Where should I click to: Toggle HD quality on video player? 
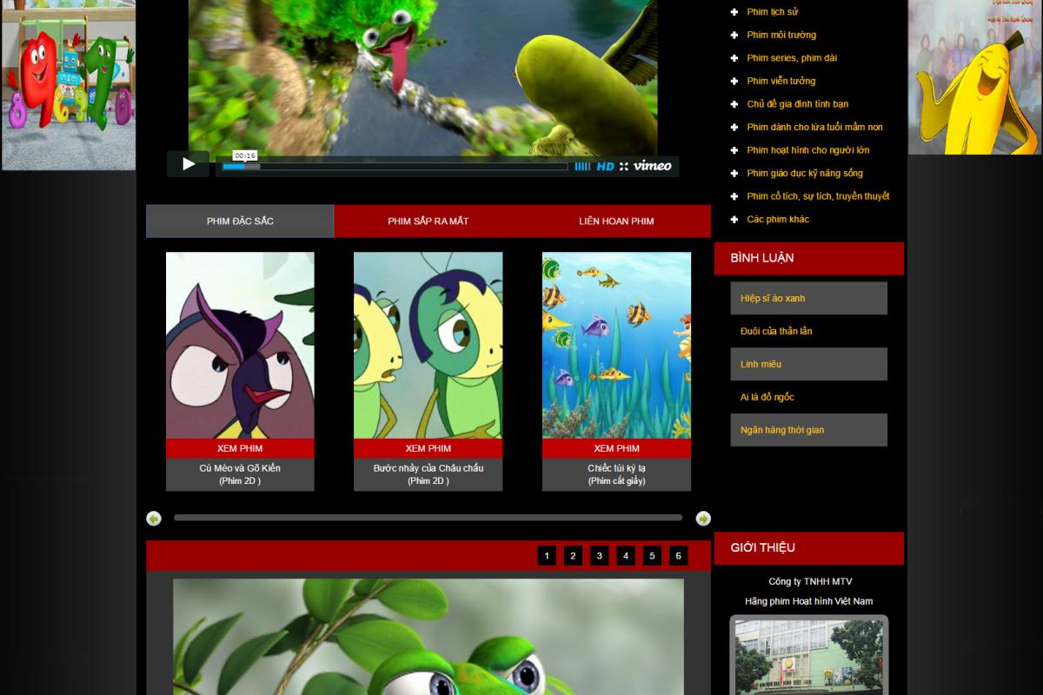605,166
